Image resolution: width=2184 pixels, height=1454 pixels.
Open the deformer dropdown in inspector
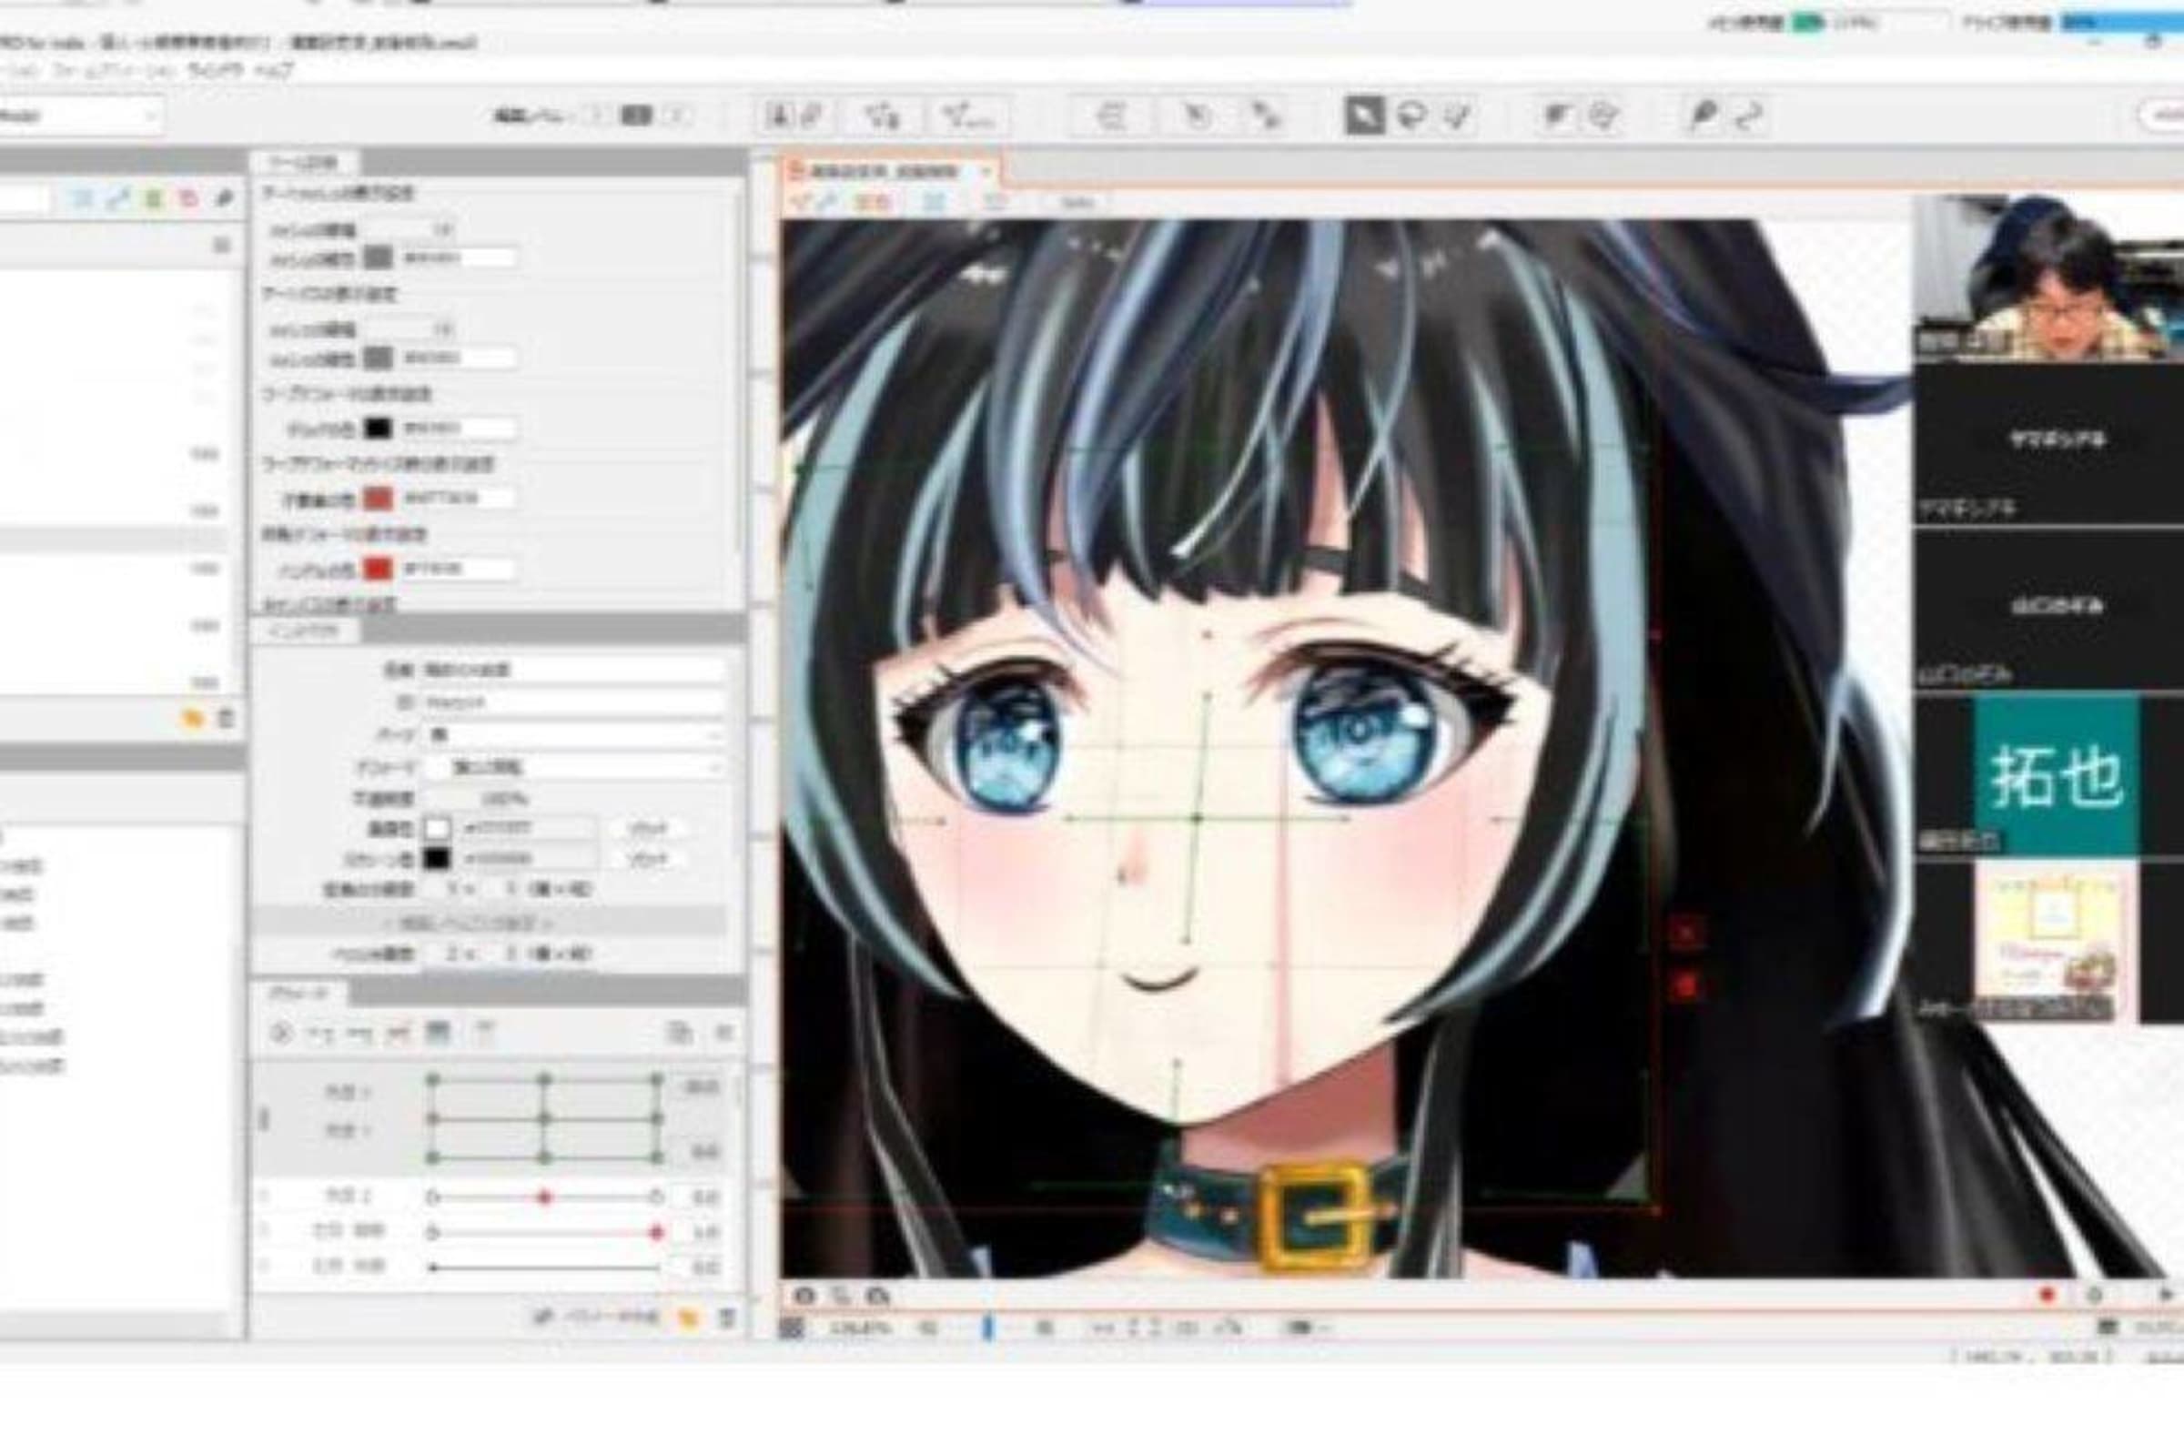click(574, 767)
